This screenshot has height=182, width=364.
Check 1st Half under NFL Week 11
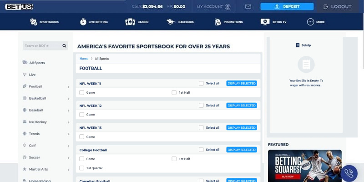tap(174, 92)
